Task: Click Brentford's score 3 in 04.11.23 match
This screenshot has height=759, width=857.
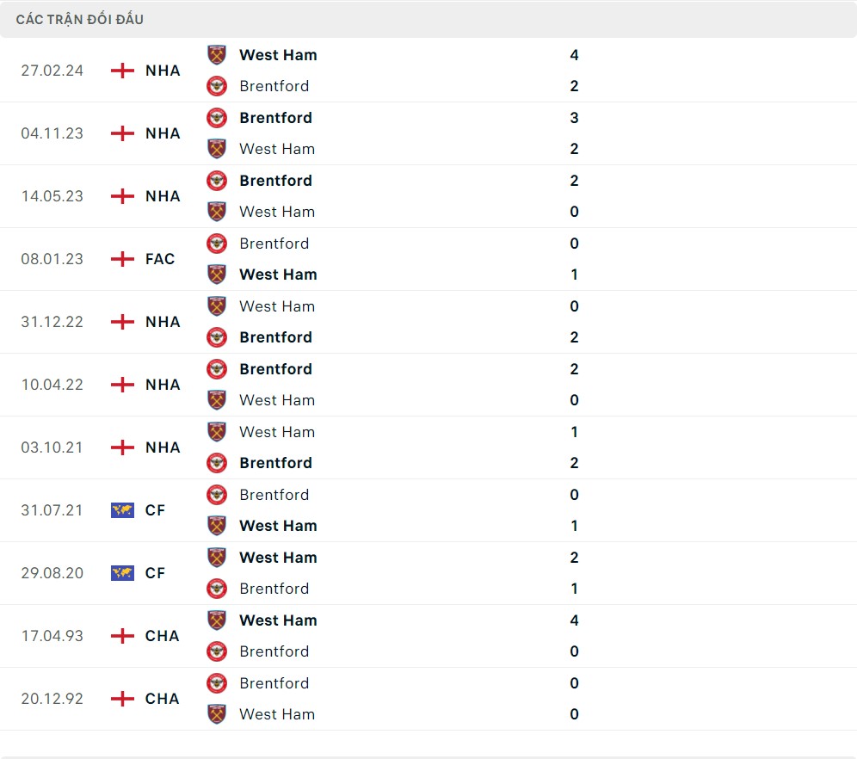Action: (574, 118)
